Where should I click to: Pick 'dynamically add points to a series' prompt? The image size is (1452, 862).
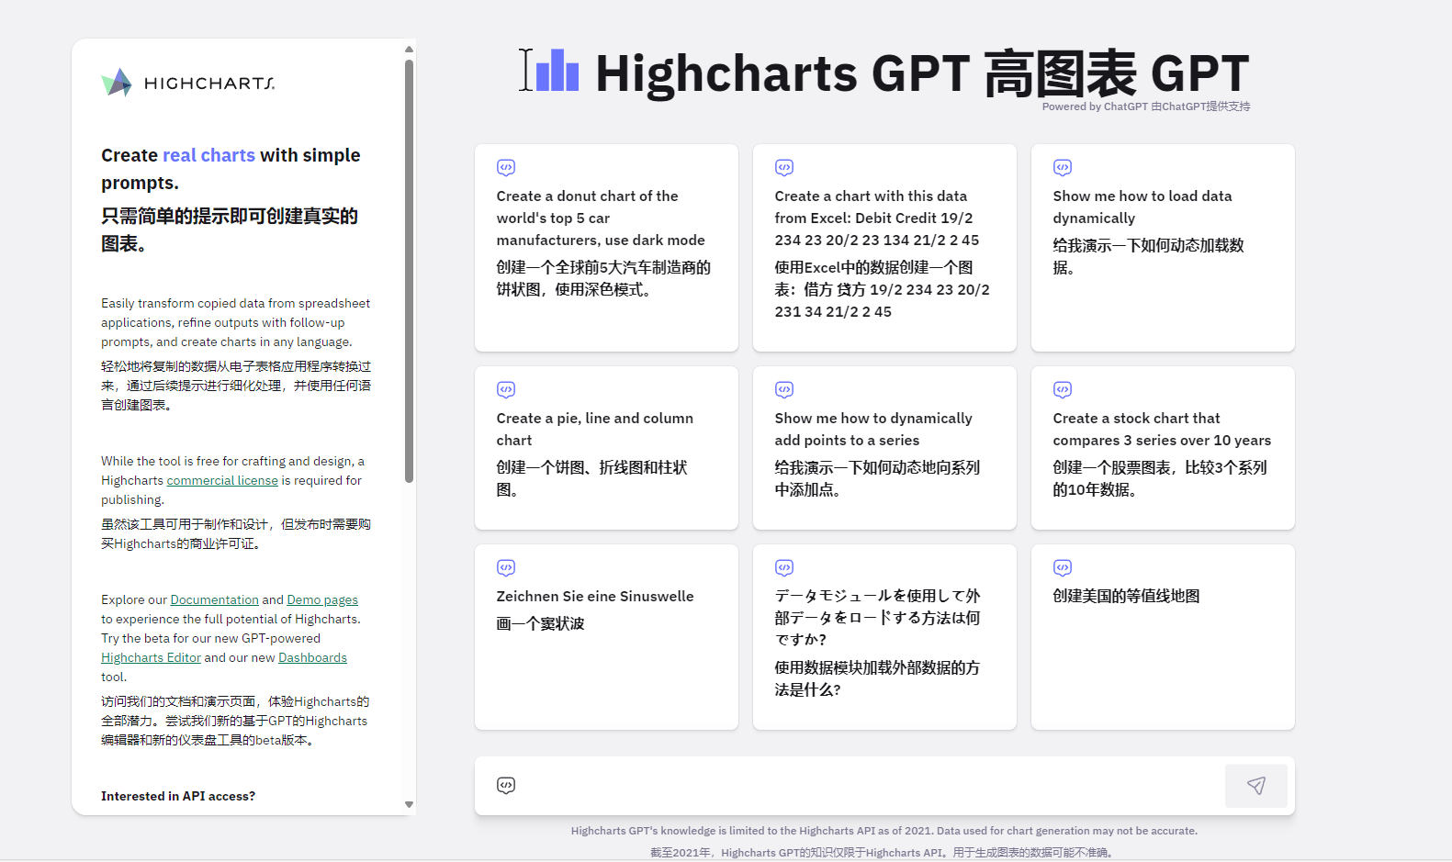point(884,448)
